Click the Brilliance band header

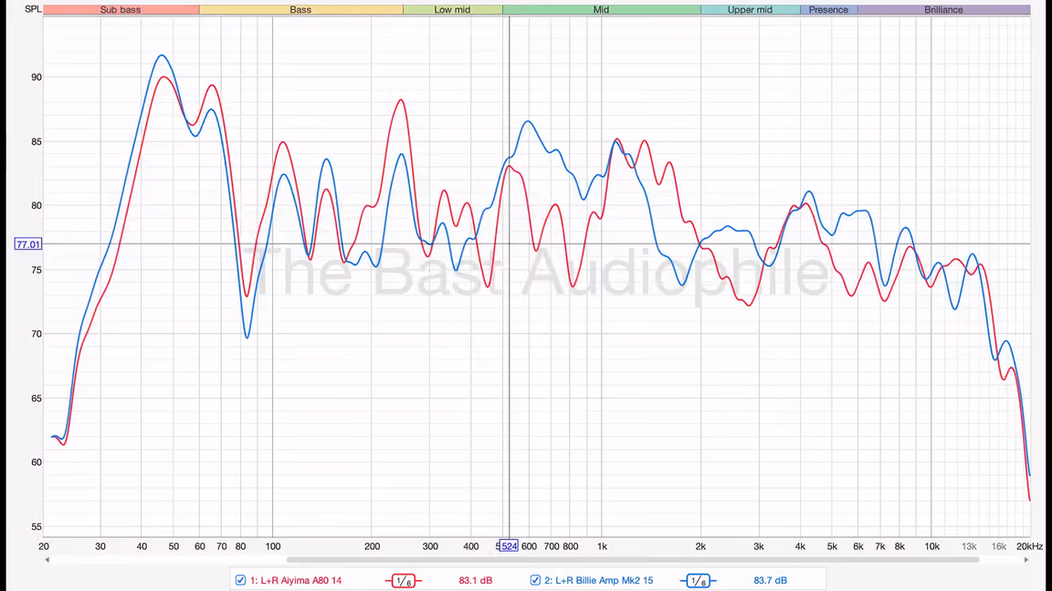tap(944, 9)
